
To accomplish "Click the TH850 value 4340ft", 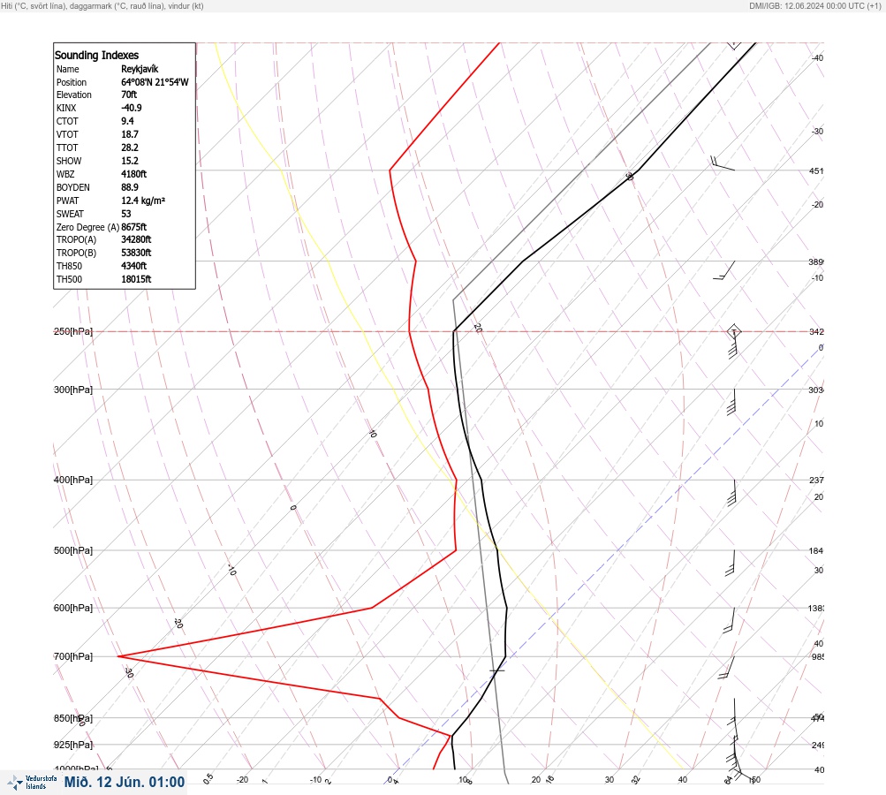I will tap(134, 266).
